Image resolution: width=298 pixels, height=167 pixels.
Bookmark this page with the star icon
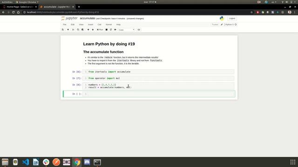tap(251, 13)
